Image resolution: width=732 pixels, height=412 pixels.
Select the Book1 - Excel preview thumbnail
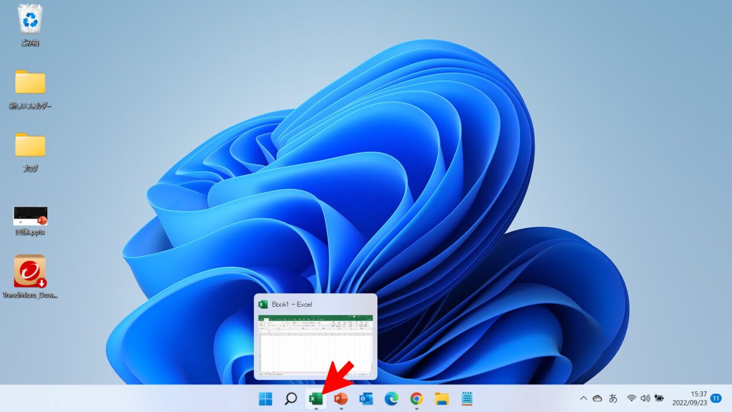point(315,344)
